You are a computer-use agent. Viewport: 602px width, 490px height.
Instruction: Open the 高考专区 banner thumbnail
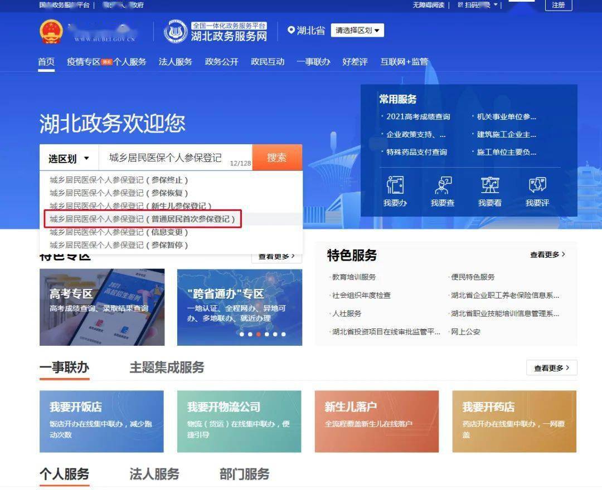point(102,307)
